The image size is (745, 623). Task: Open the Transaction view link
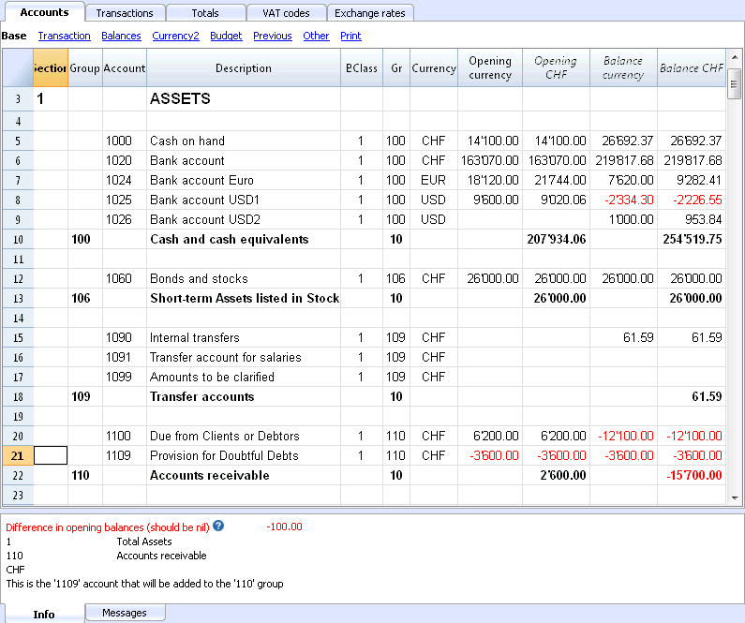click(64, 36)
